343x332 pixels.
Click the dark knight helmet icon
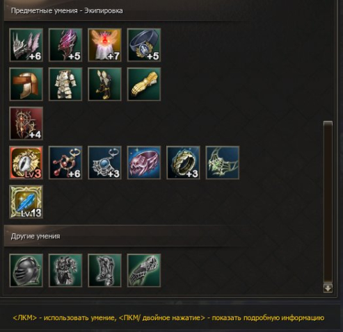tap(26, 270)
